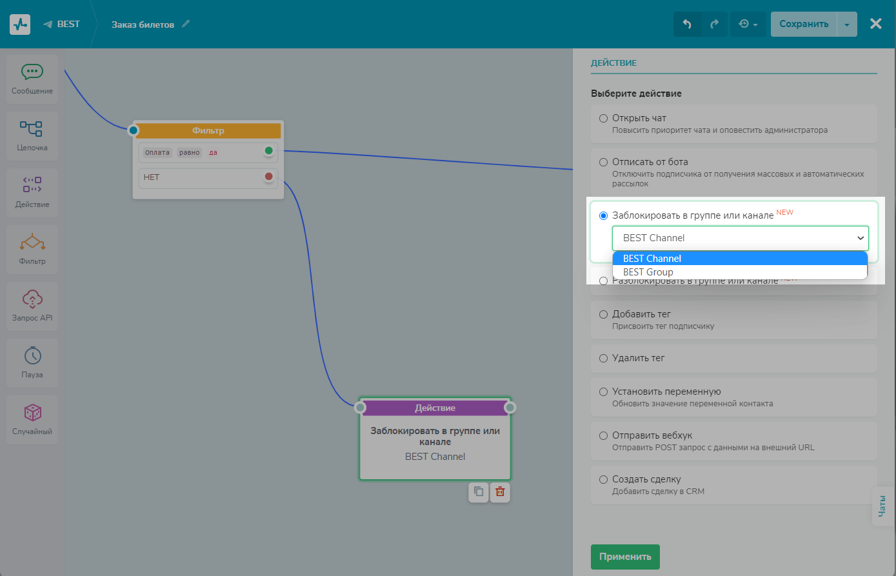Select the Message block icon in sidebar

point(32,72)
